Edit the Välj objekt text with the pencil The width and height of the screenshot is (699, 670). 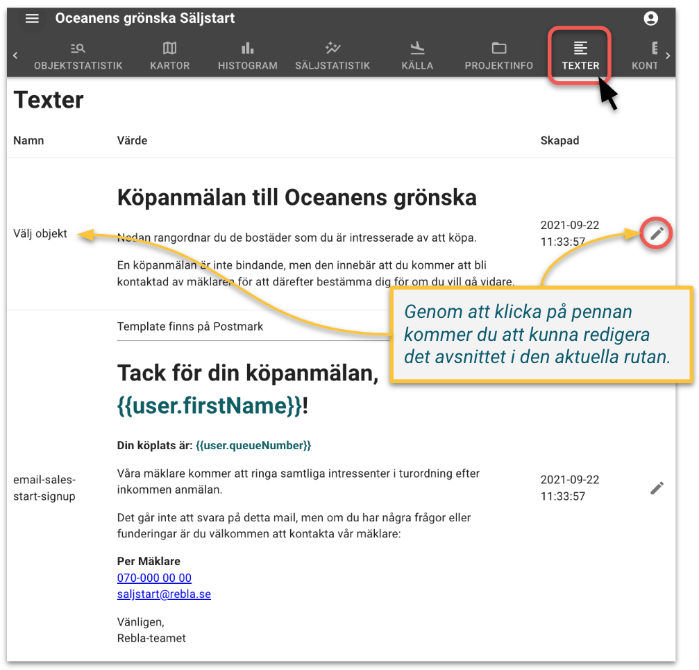[655, 233]
